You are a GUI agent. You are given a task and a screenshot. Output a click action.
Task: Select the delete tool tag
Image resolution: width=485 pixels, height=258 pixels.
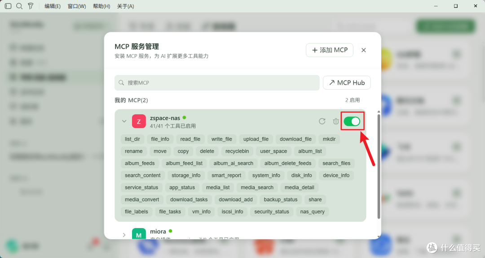click(x=207, y=151)
